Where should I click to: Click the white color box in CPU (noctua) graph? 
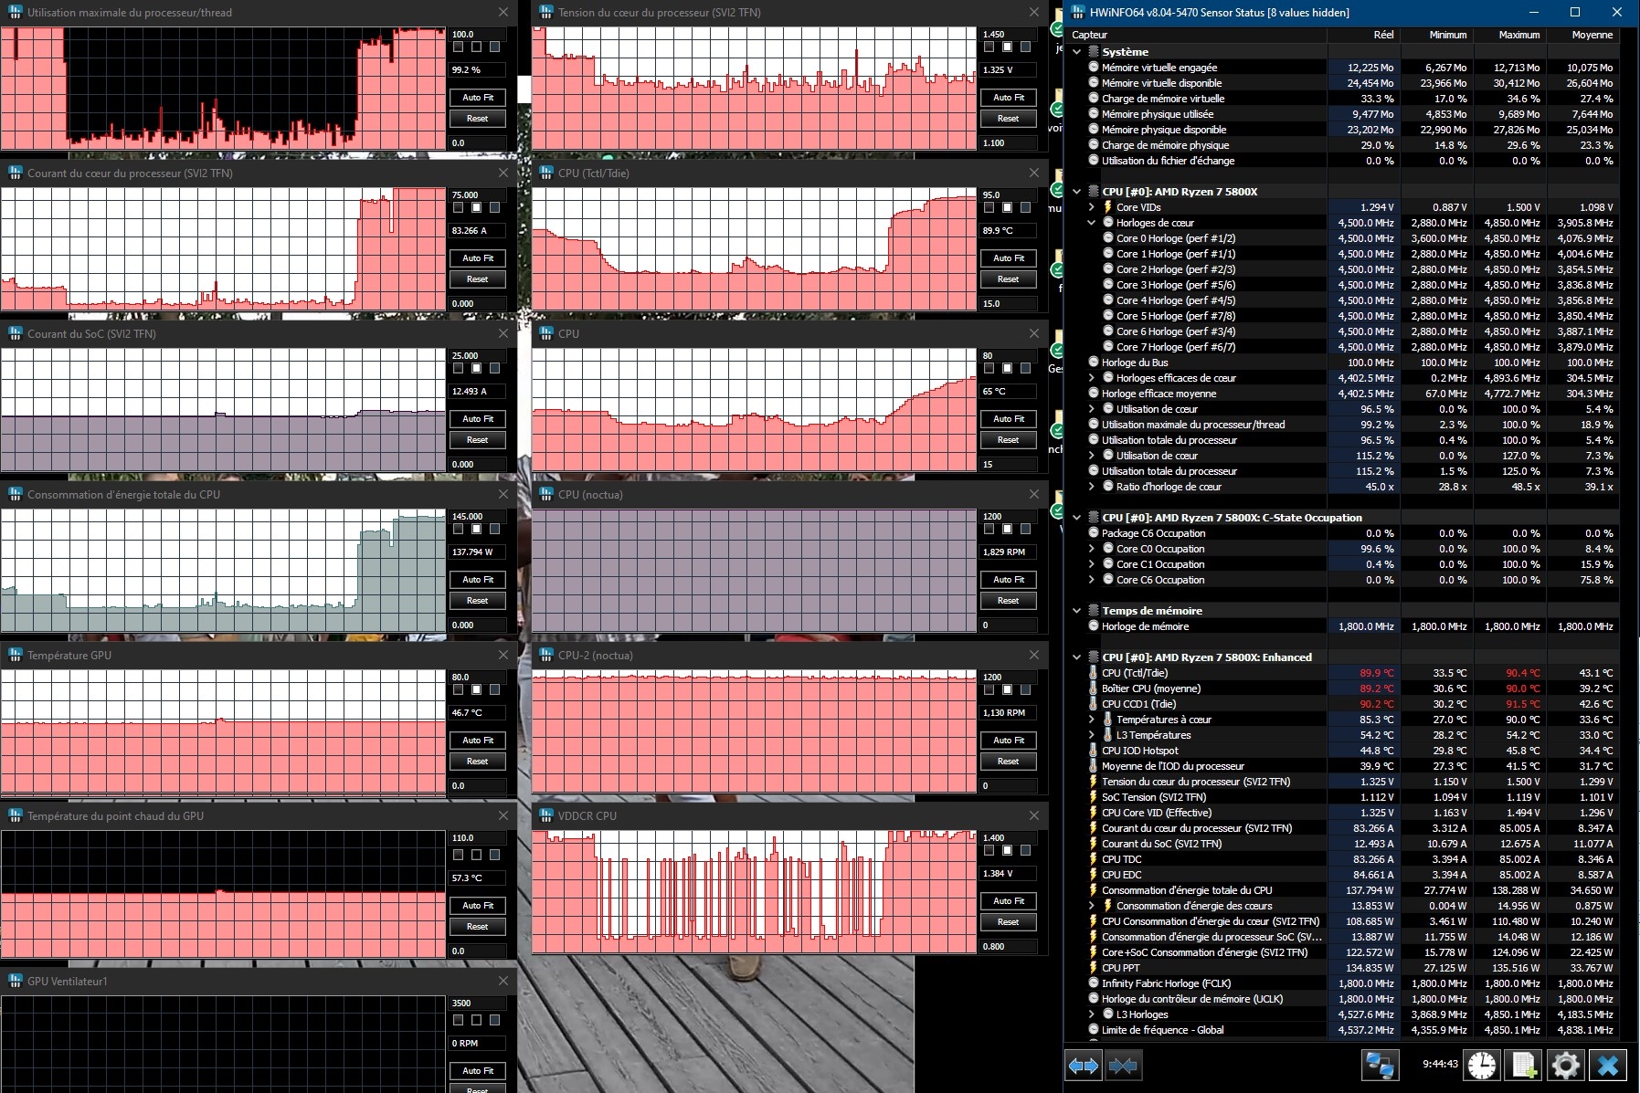[x=1007, y=529]
